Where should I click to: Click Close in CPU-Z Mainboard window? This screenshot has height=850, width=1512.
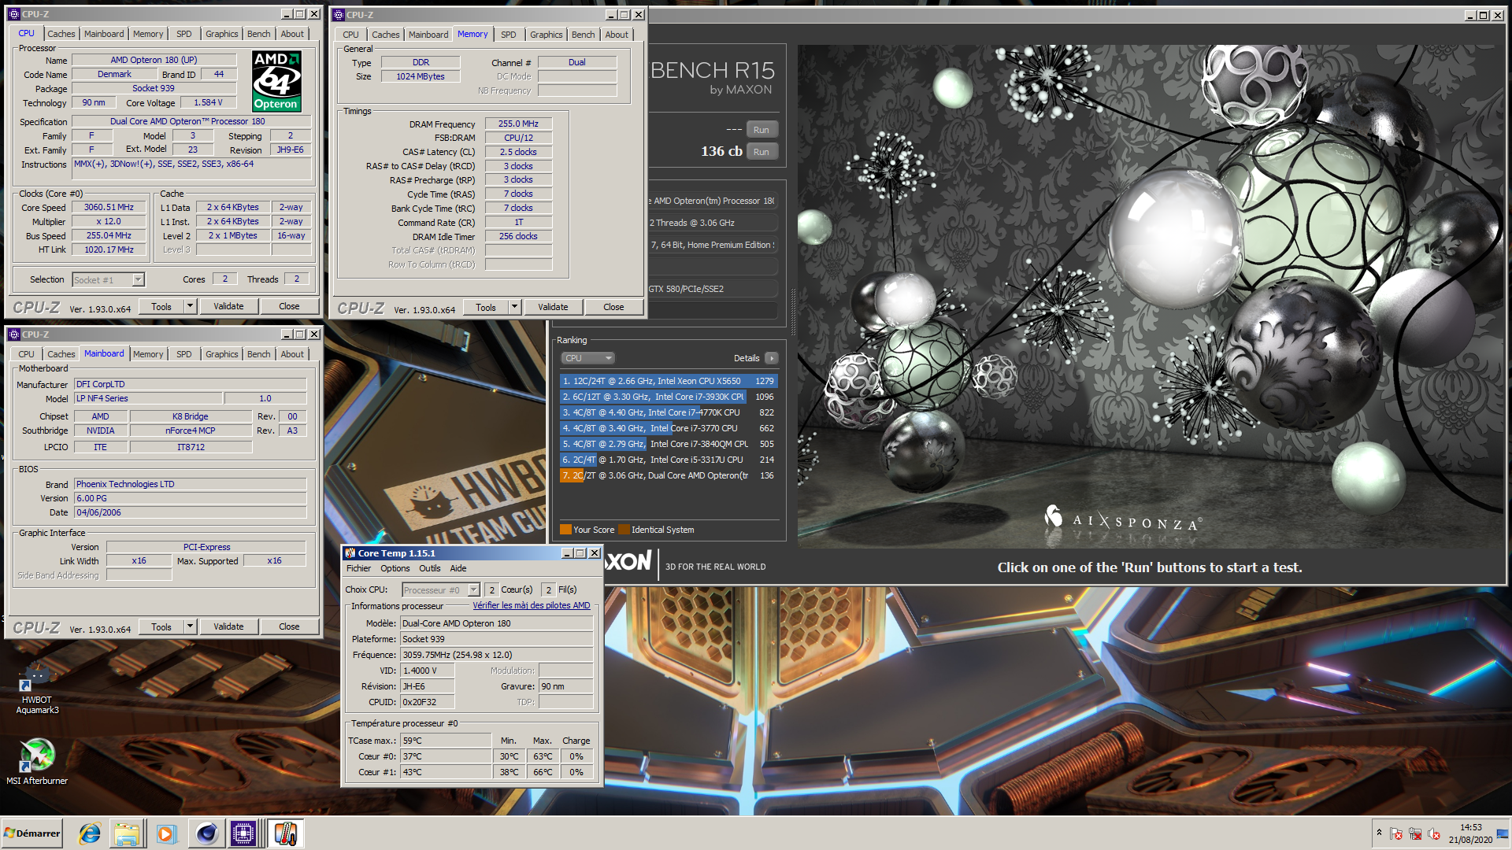click(289, 626)
